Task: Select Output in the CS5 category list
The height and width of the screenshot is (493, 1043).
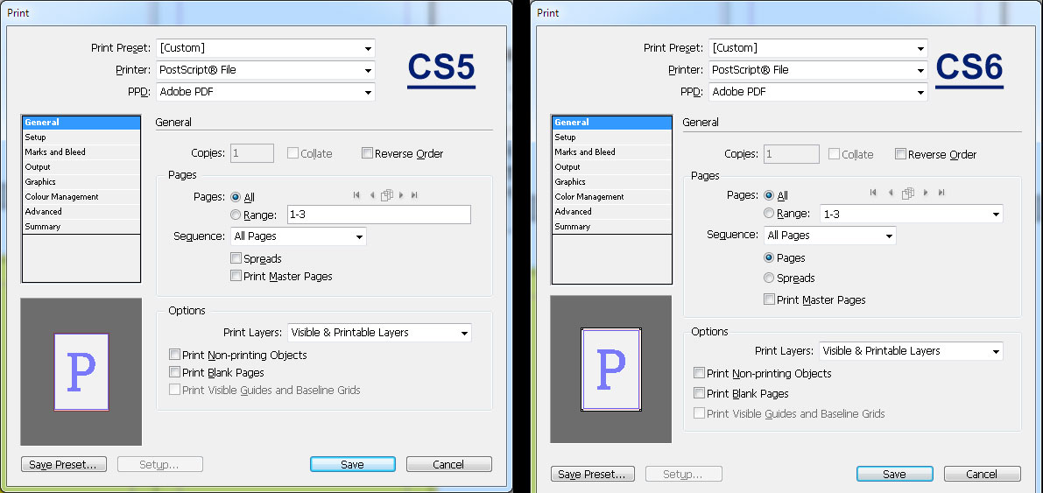Action: coord(81,167)
